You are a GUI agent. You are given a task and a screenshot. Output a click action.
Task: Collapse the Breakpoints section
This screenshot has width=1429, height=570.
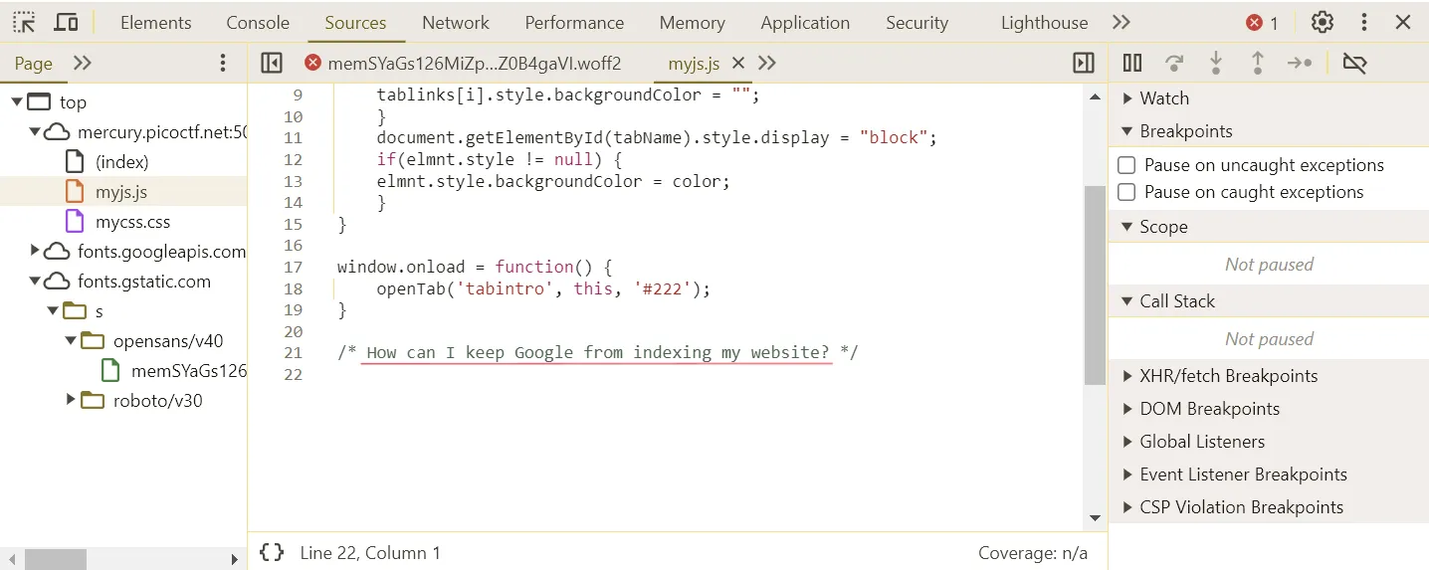(1127, 131)
